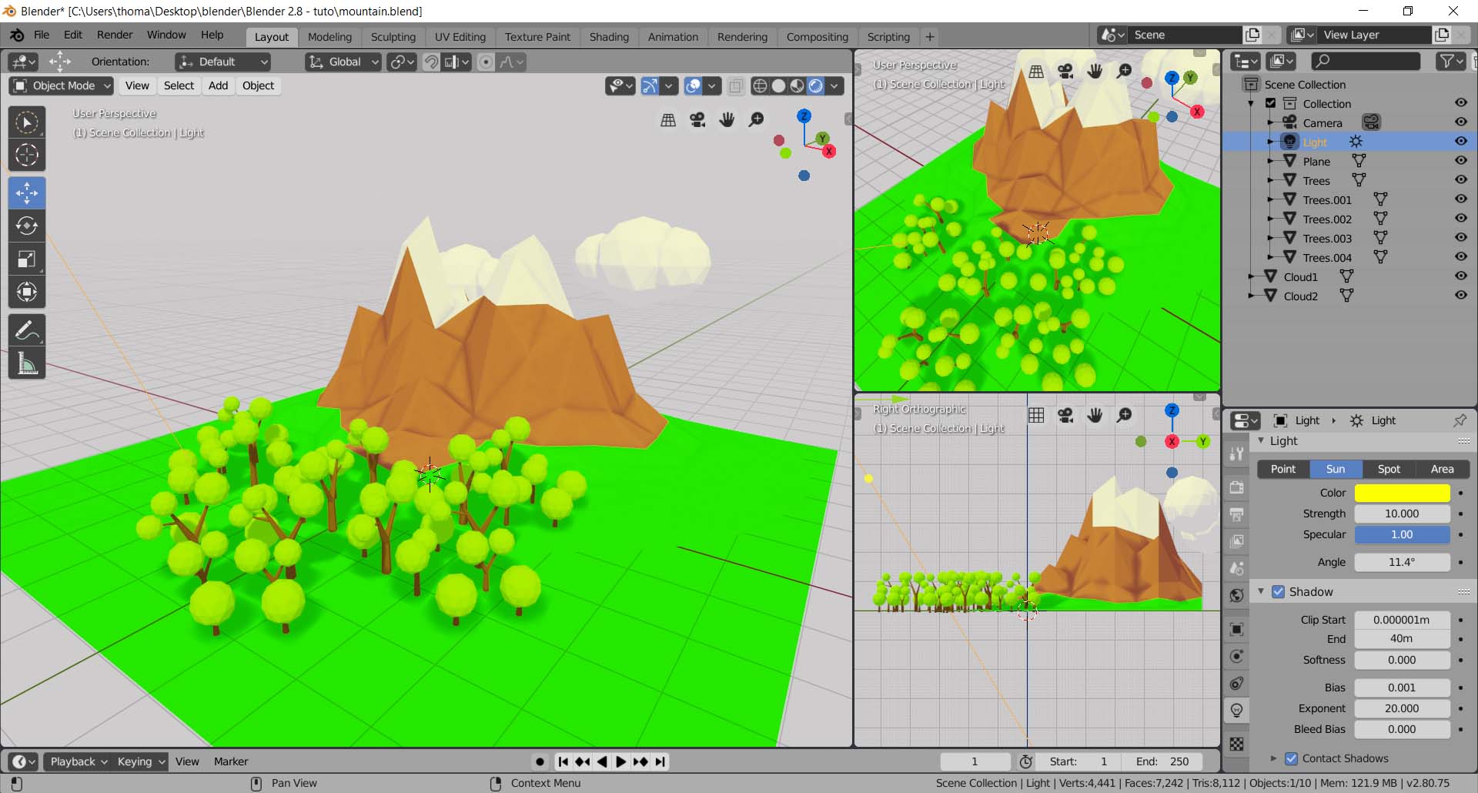Screen dimensions: 1478x793
Task: Open the Object Mode dropdown
Action: tap(62, 85)
